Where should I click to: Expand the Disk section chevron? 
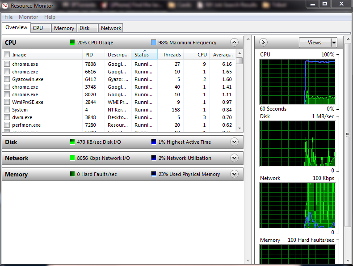234,142
